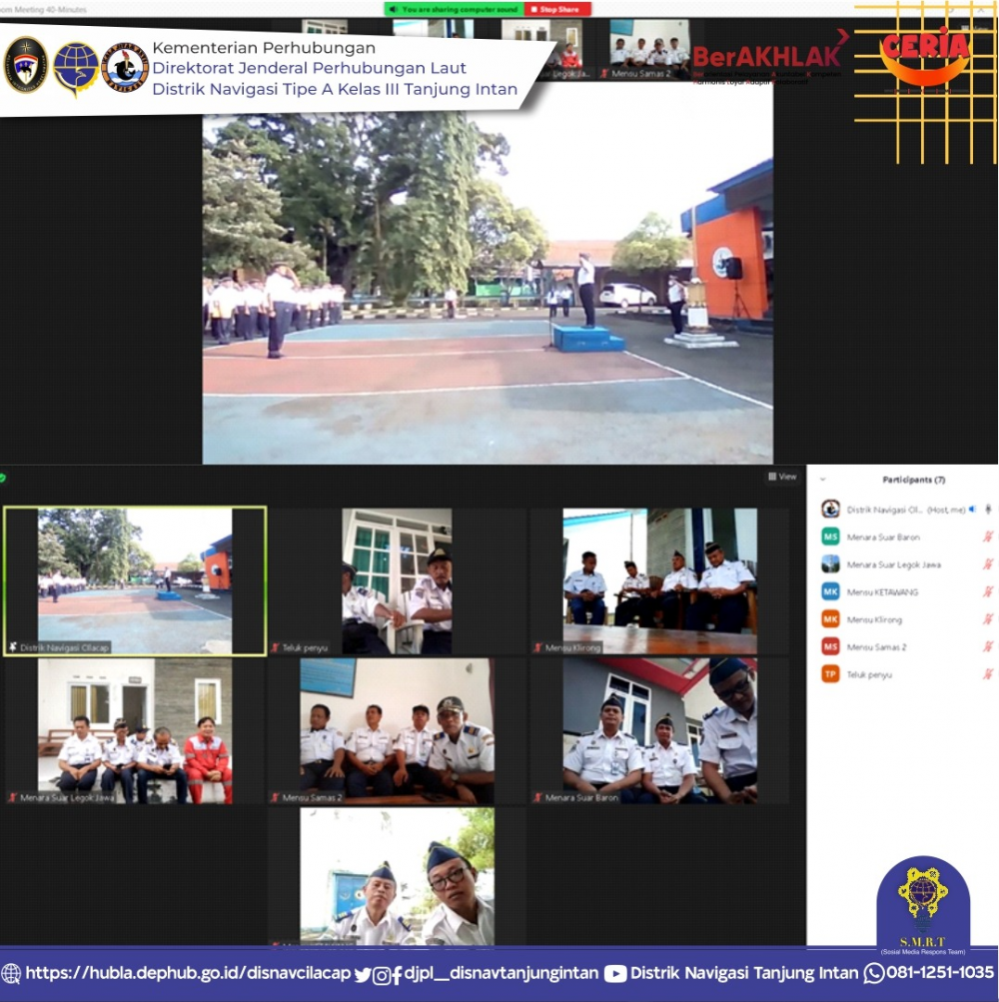Toggle muted mic for Mensu Klirong row
Image resolution: width=999 pixels, height=1002 pixels.
click(988, 619)
